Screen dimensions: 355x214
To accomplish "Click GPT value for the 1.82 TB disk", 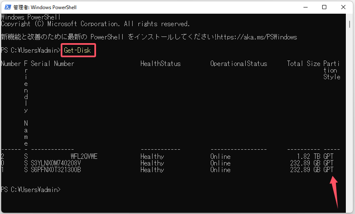I will point(328,156).
